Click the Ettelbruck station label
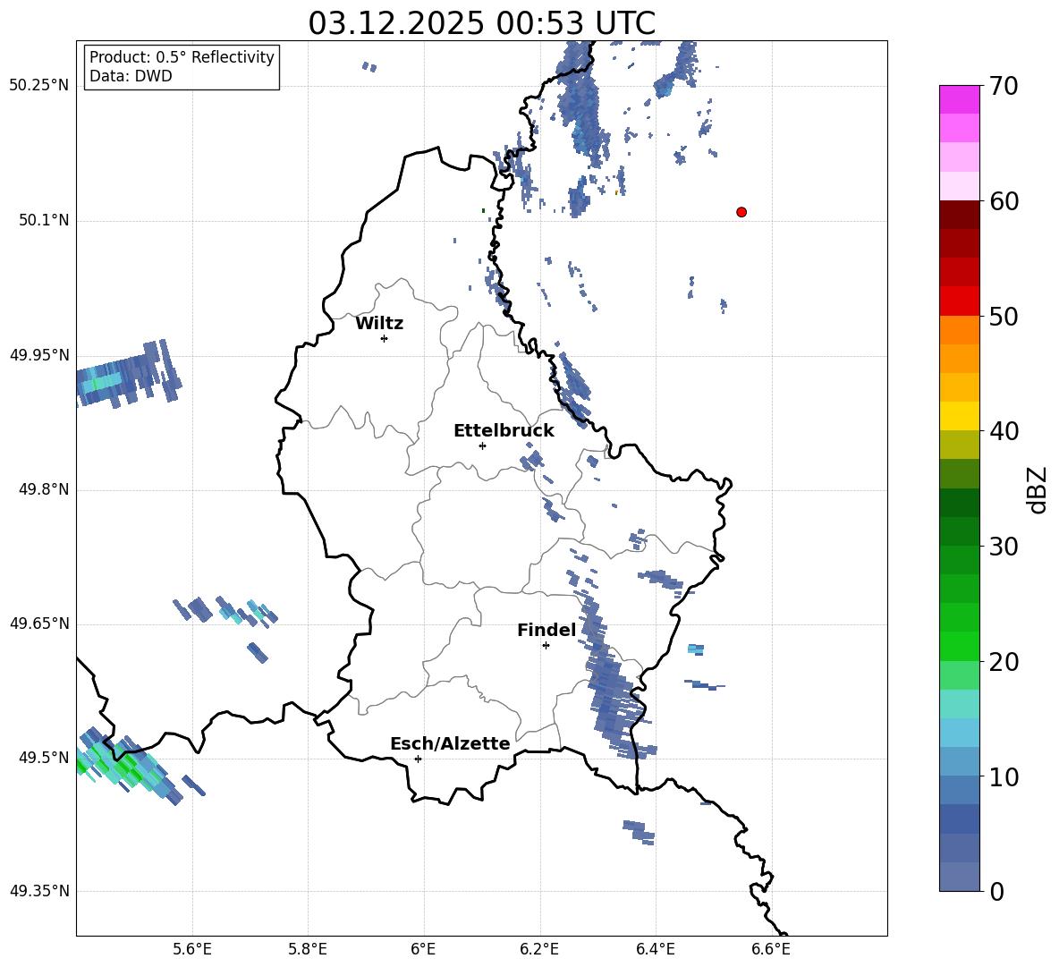This screenshot has height=967, width=1059. tap(504, 431)
